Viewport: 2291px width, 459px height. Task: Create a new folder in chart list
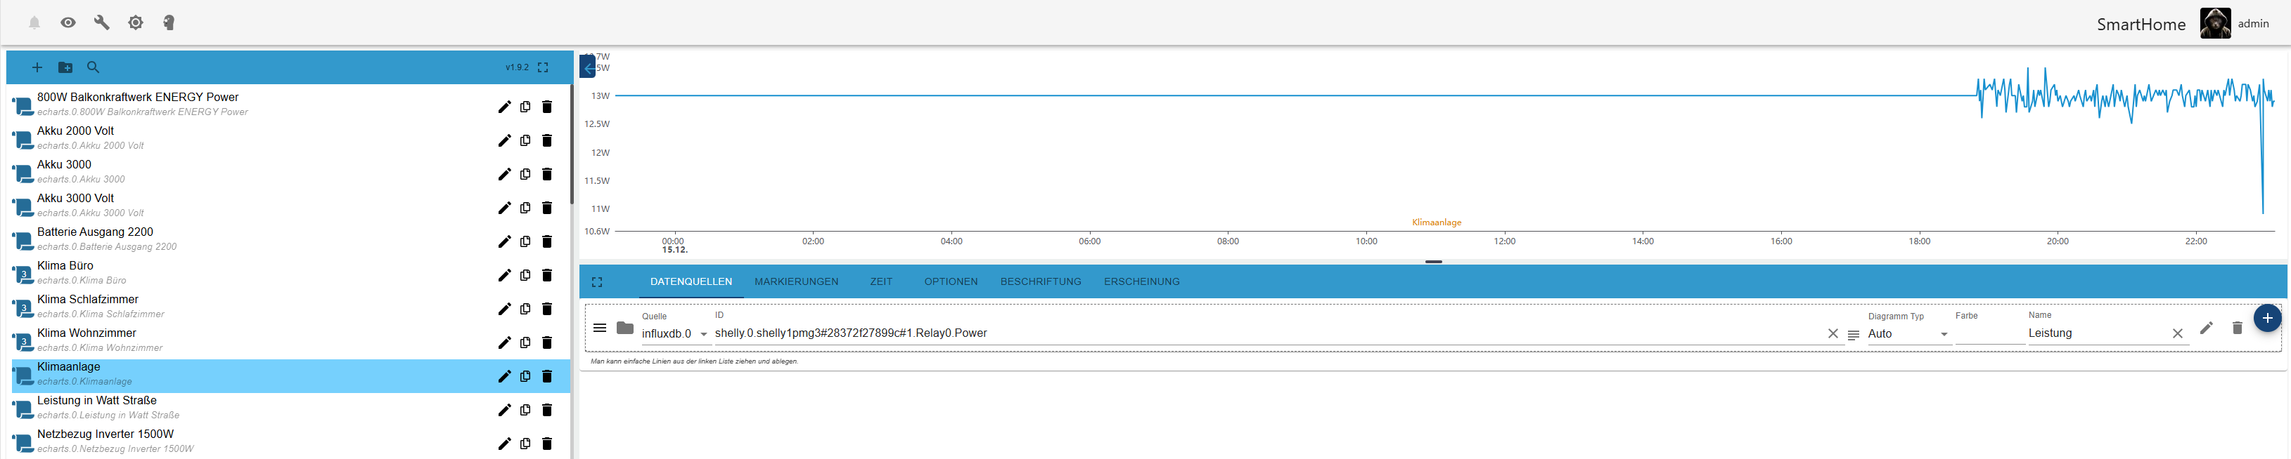[65, 67]
